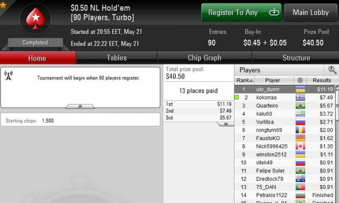Click the Ukraine flag beside ukr_durrrr
Image resolution: width=339 pixels, height=203 pixels.
point(300,89)
